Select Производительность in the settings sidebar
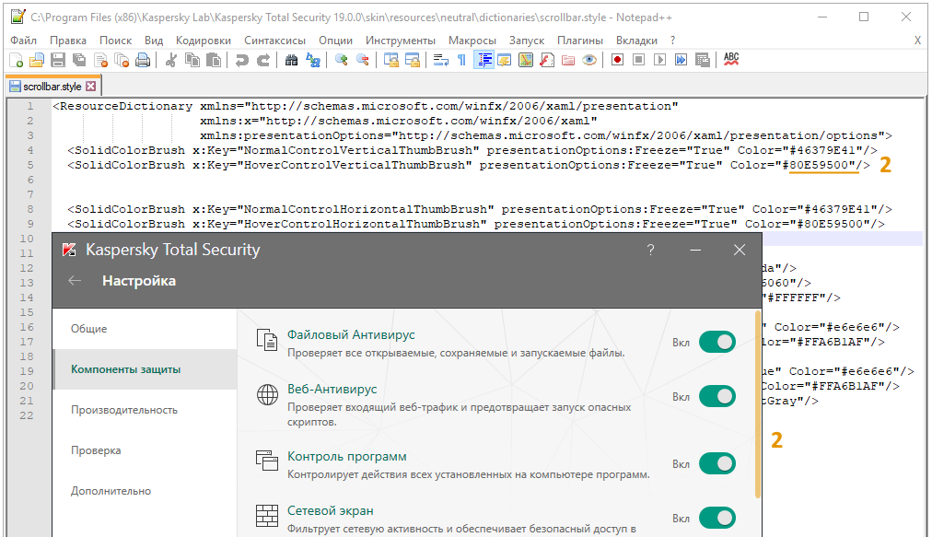Image resolution: width=932 pixels, height=537 pixels. tap(124, 410)
